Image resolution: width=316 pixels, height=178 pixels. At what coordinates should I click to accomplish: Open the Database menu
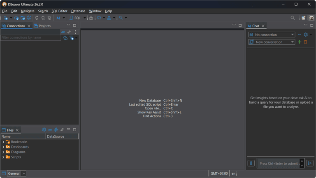pyautogui.click(x=78, y=11)
